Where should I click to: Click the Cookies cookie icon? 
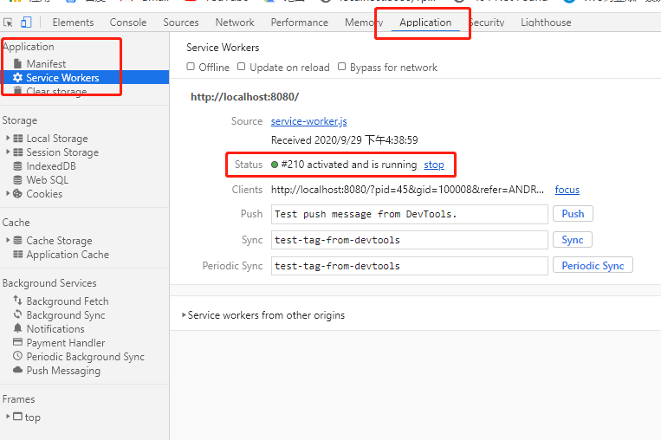coord(17,194)
